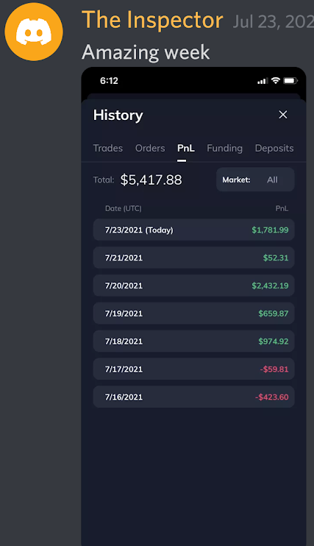The height and width of the screenshot is (546, 314).
Task: Tap the Wi-Fi status icon
Action: coord(275,80)
